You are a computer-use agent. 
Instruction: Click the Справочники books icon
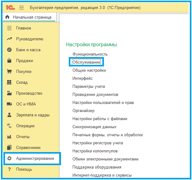[x=9, y=147]
